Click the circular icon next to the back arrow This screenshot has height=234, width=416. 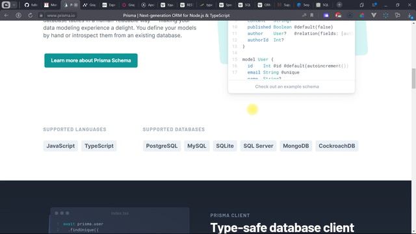tap(18, 16)
